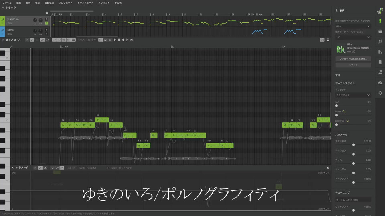Click the Soft vocal style slider handle
Image resolution: width=385 pixels, height=216 pixels.
(336, 106)
